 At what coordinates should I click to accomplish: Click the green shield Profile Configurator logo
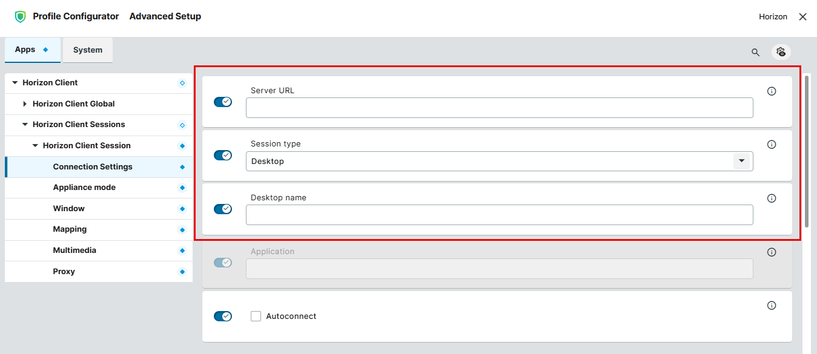(x=20, y=17)
